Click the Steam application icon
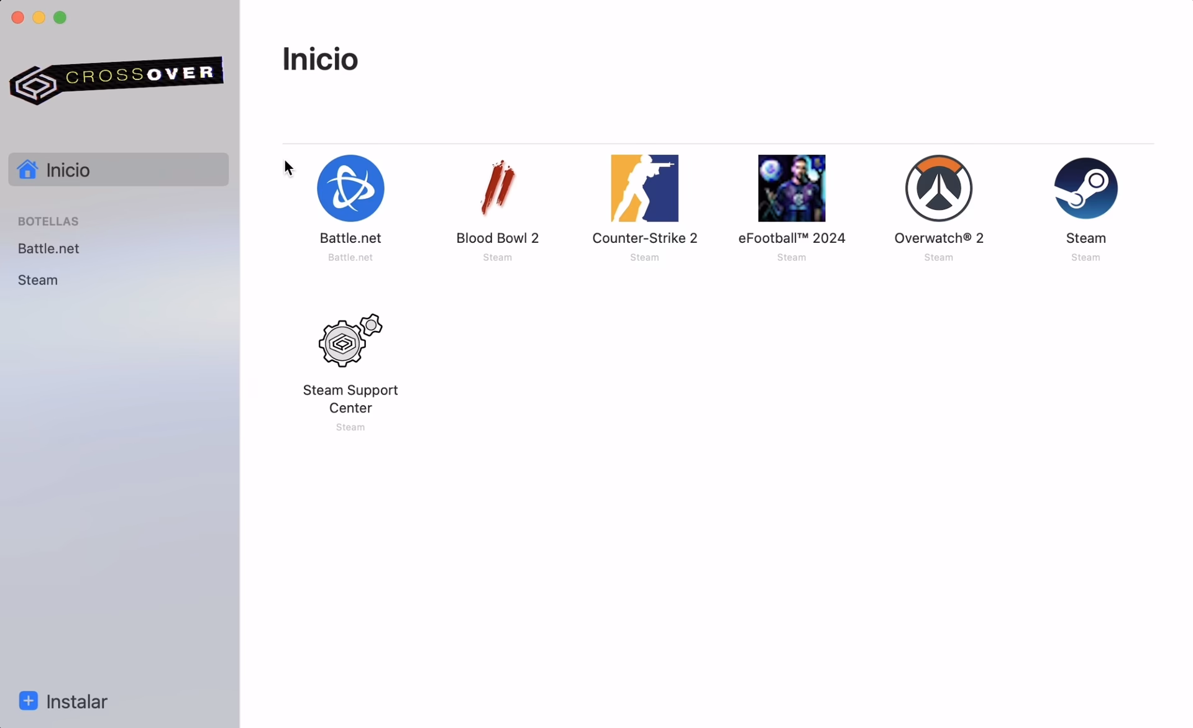Viewport: 1193px width, 728px height. [x=1086, y=188]
